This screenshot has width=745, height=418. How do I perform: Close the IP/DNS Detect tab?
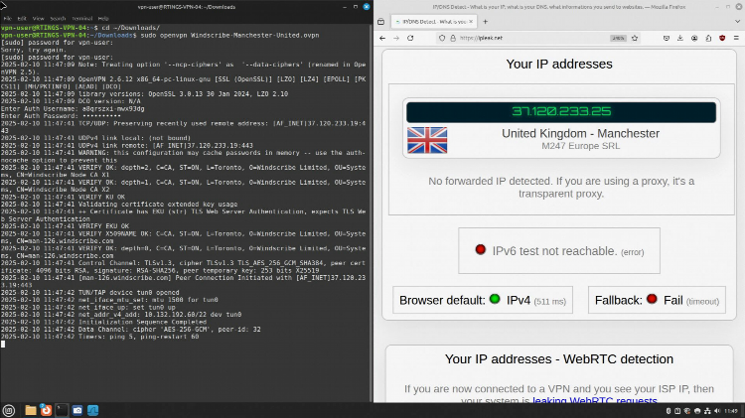point(471,22)
